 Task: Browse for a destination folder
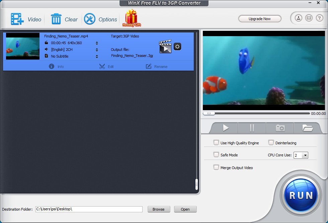click(x=159, y=209)
